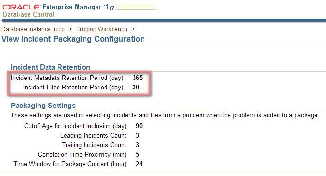The width and height of the screenshot is (326, 176).
Task: Click the Leading Incidents Count label
Action: pyautogui.click(x=93, y=135)
